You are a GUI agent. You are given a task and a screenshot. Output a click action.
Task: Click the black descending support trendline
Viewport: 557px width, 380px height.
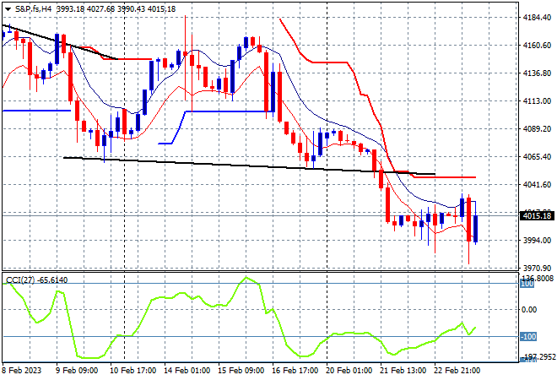pos(249,166)
